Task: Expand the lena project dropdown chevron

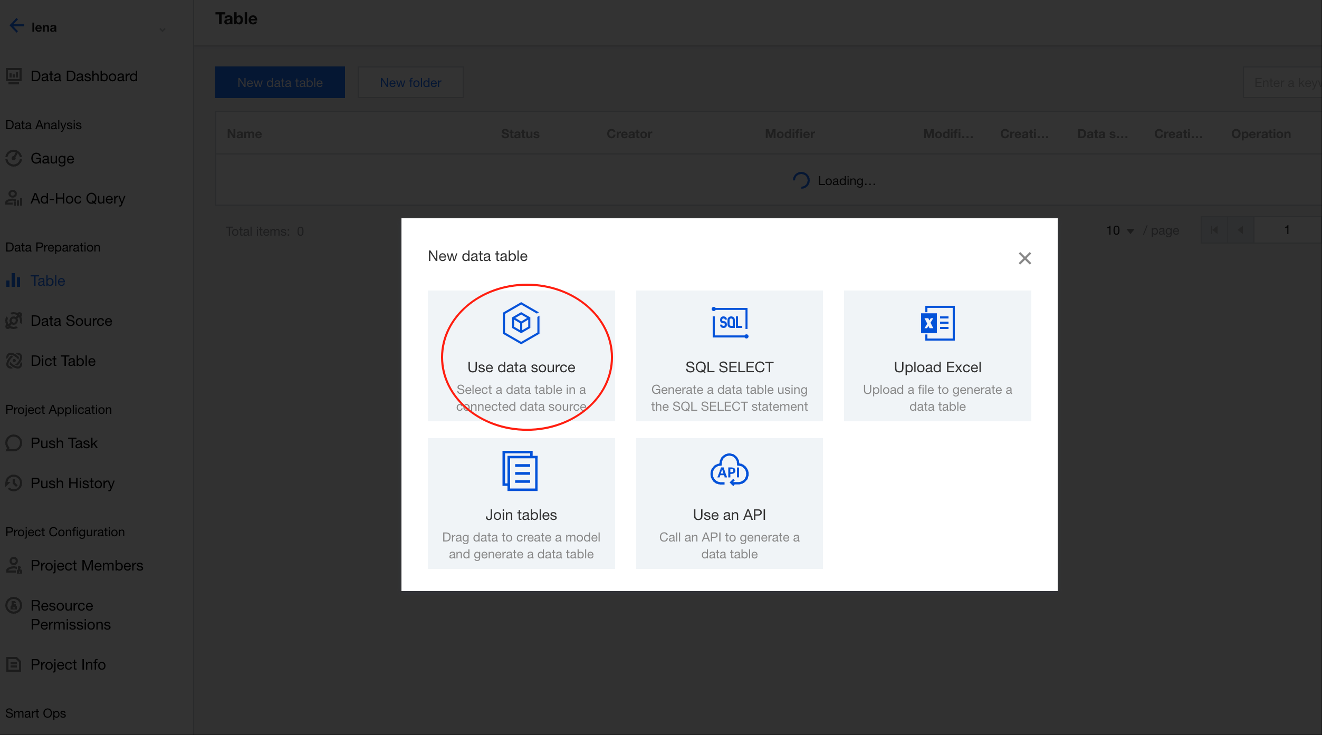Action: tap(162, 30)
